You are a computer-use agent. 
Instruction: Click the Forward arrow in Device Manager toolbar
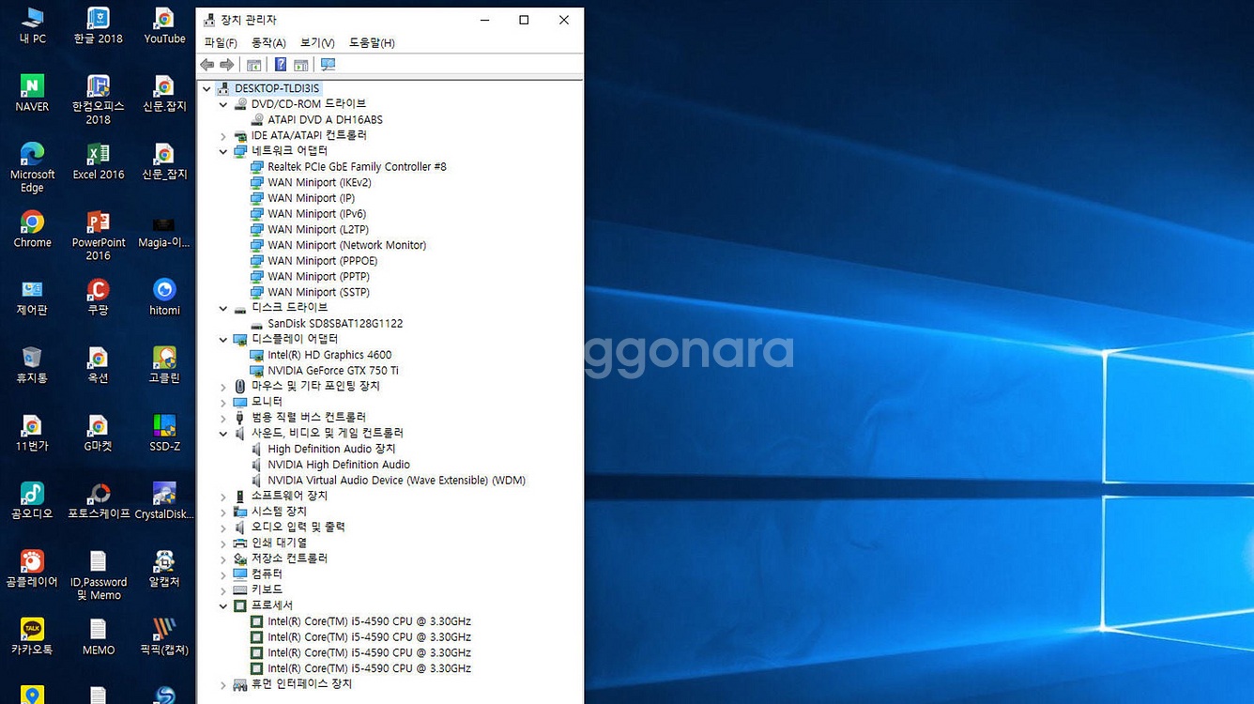(x=227, y=65)
